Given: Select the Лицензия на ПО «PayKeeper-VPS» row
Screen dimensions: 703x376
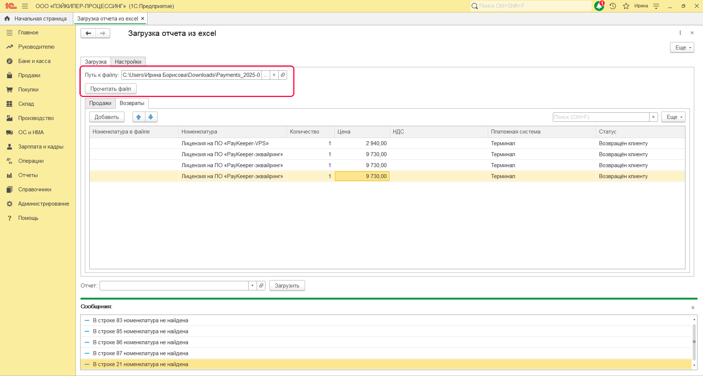Looking at the screenshot, I should coord(387,143).
